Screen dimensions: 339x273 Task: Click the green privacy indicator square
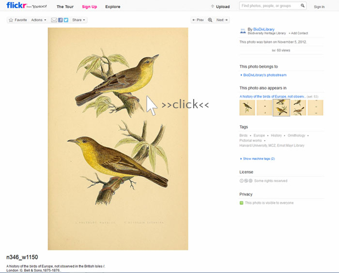(242, 203)
